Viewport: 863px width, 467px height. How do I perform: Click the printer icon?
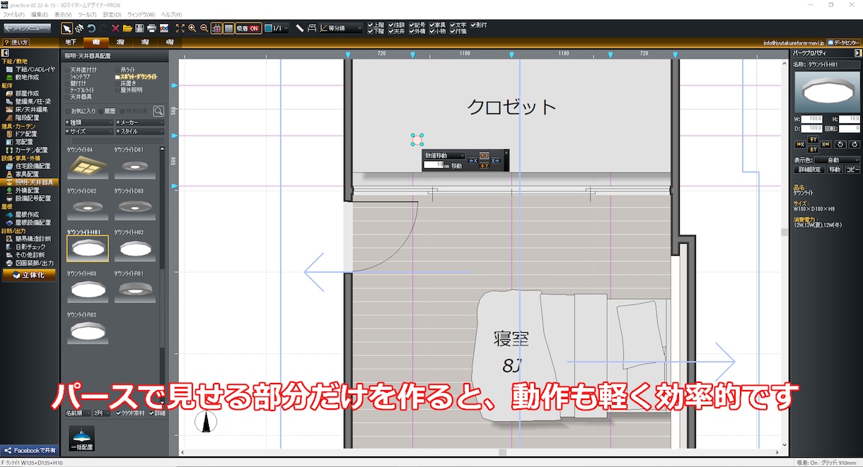coord(151,28)
